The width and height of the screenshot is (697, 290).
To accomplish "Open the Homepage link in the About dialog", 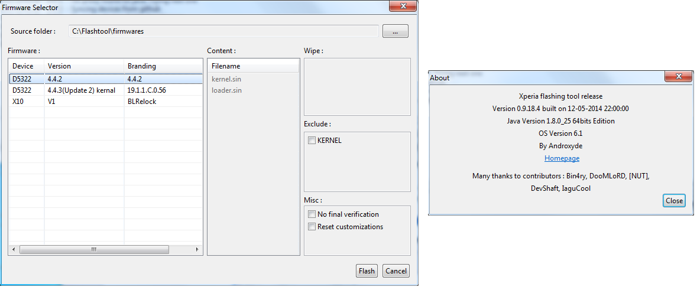I will 562,158.
